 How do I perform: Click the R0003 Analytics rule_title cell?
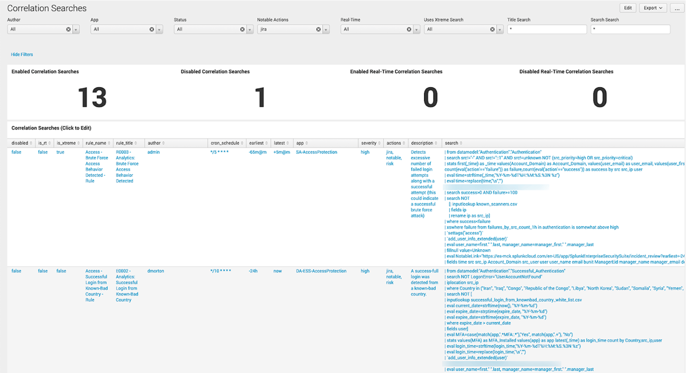(127, 166)
